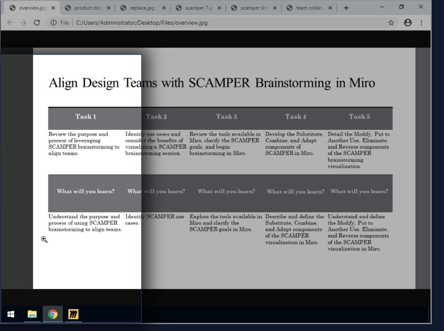View site information icon

(x=53, y=23)
